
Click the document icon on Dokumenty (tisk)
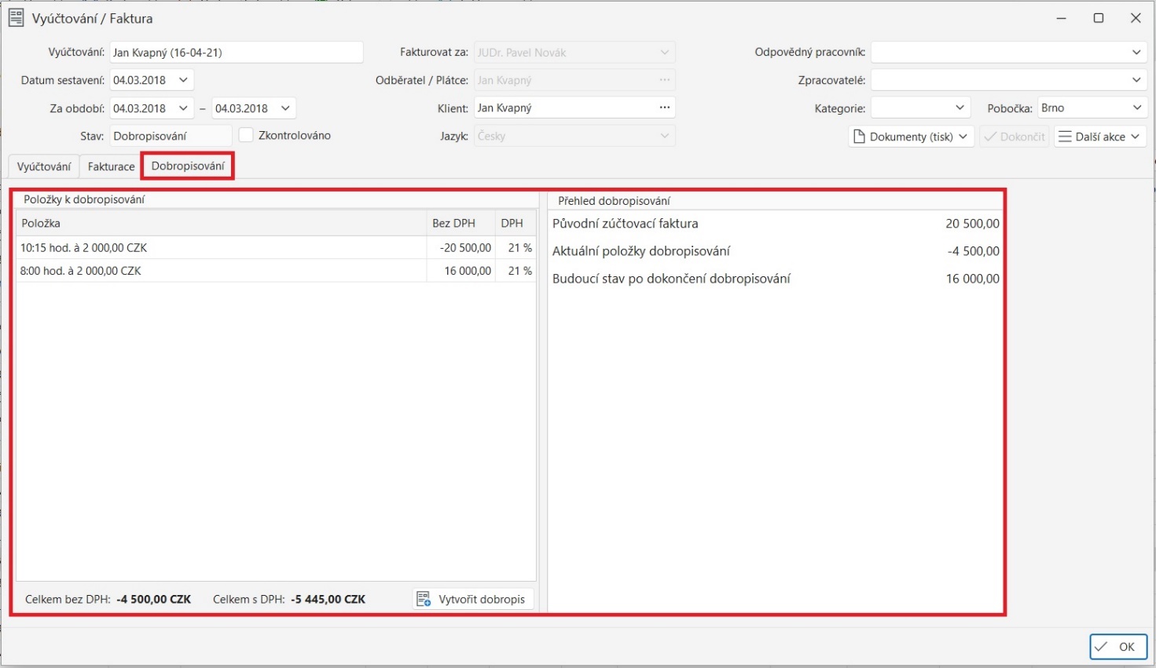click(859, 136)
